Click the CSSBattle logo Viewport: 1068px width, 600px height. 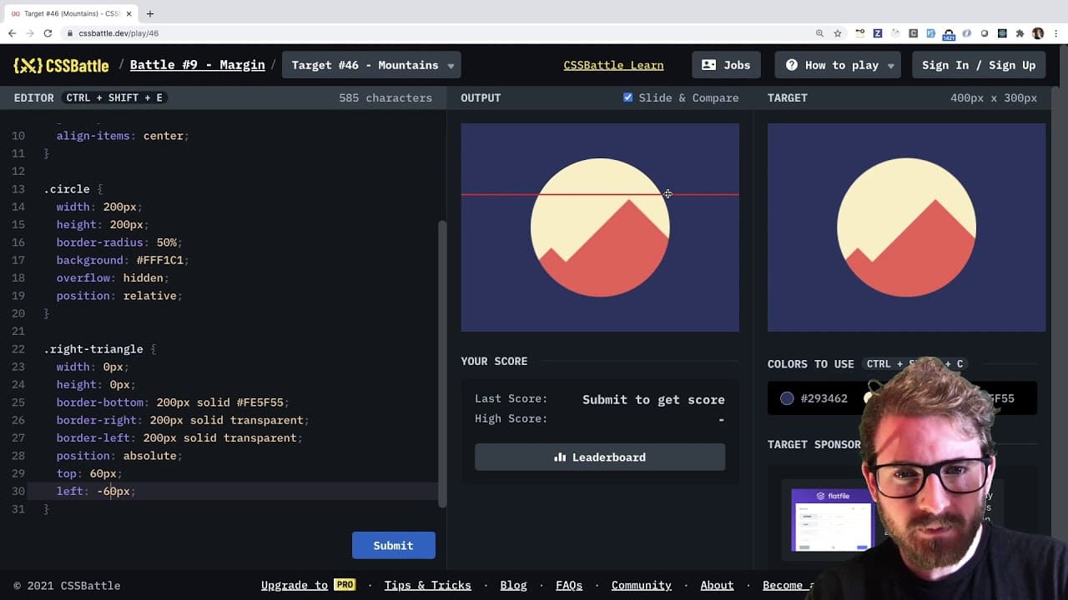(x=61, y=65)
